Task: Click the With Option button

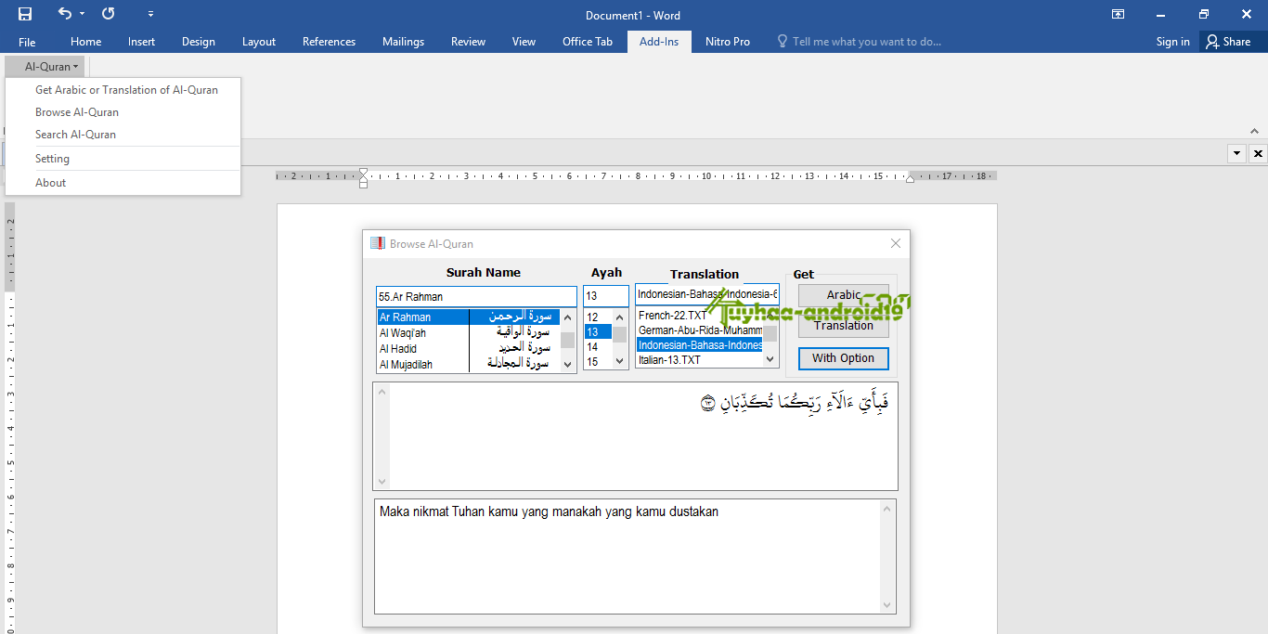Action: coord(843,358)
